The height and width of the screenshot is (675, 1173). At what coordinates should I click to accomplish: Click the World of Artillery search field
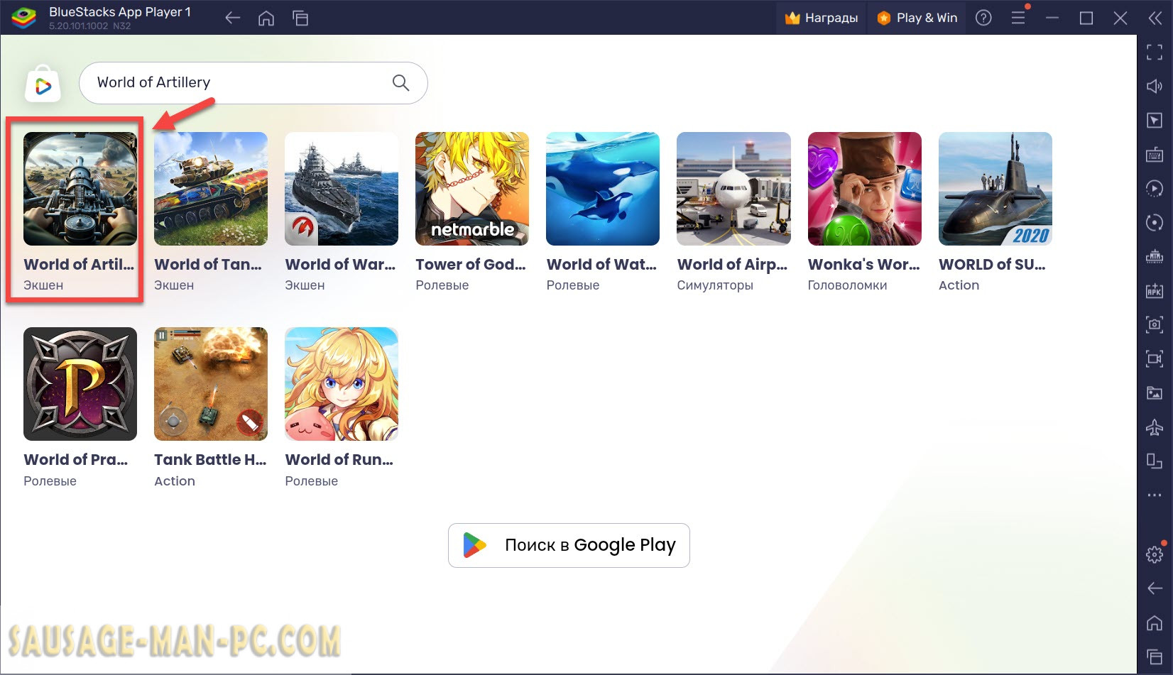click(x=253, y=83)
